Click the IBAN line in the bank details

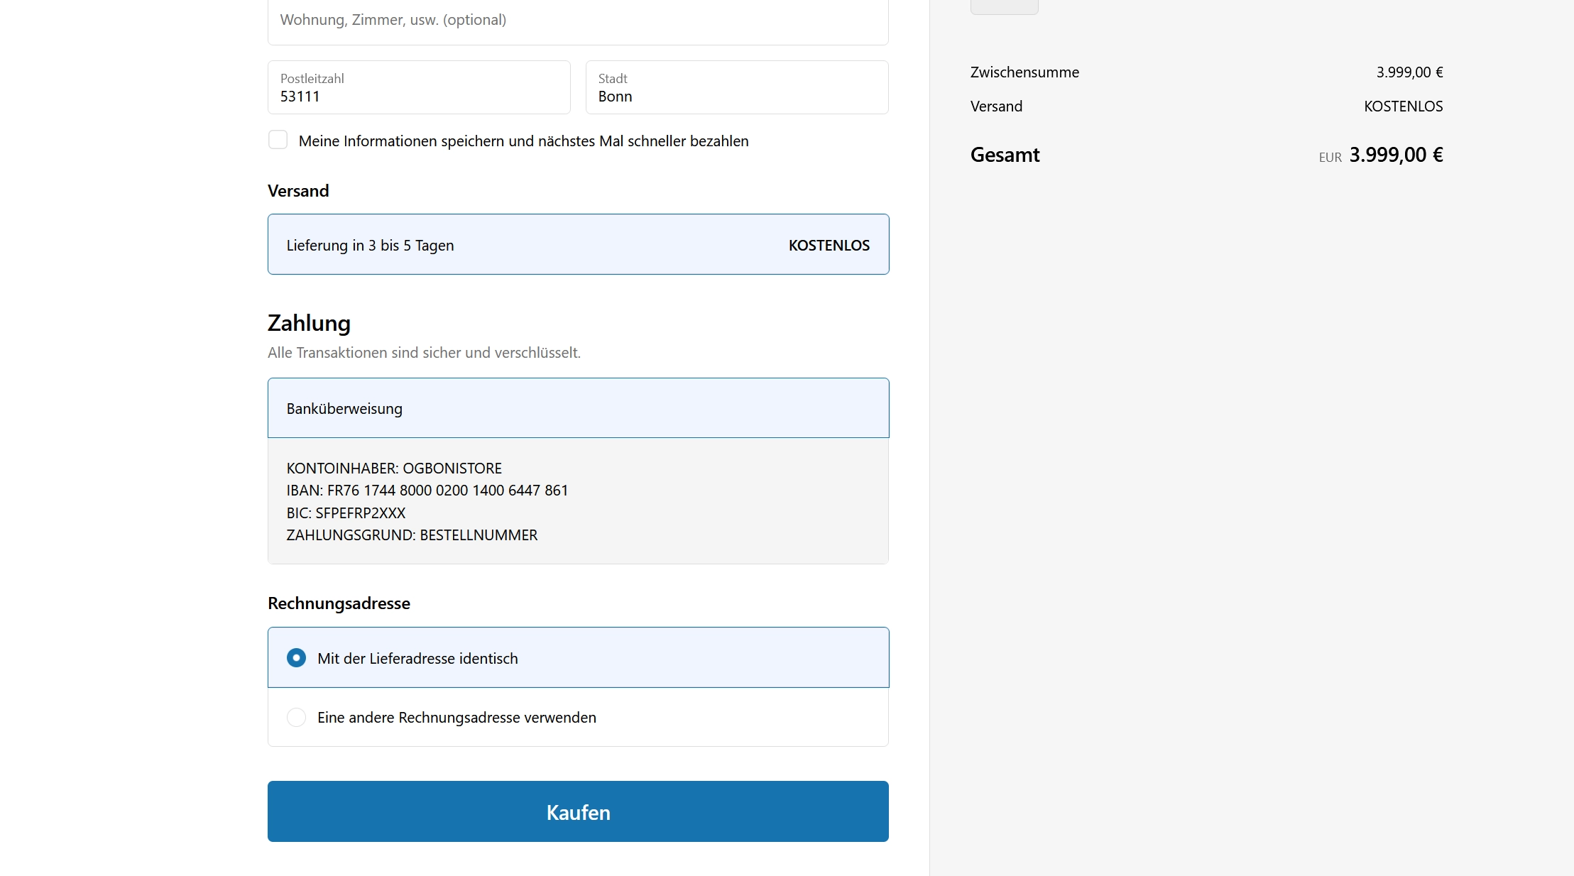[x=427, y=491]
